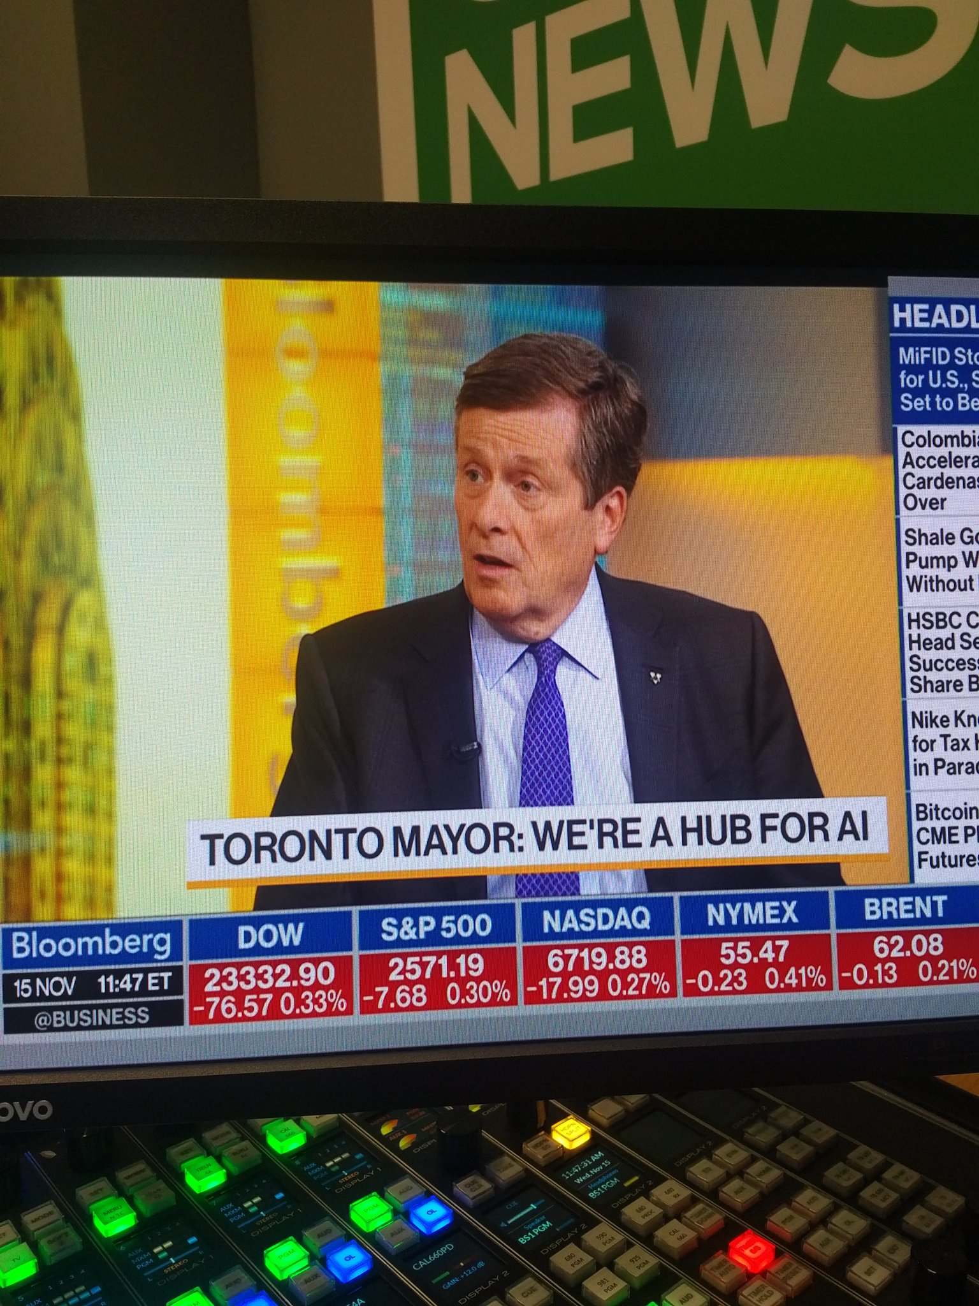The height and width of the screenshot is (1306, 979).
Task: Click the S&P 500 value 2571.19
Action: click(436, 967)
